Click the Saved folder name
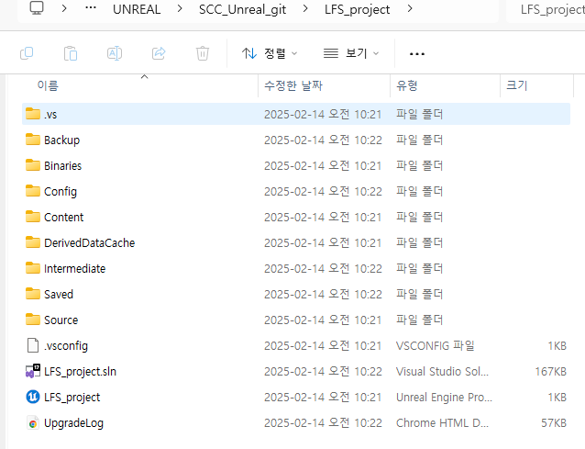The width and height of the screenshot is (585, 449). pos(59,295)
